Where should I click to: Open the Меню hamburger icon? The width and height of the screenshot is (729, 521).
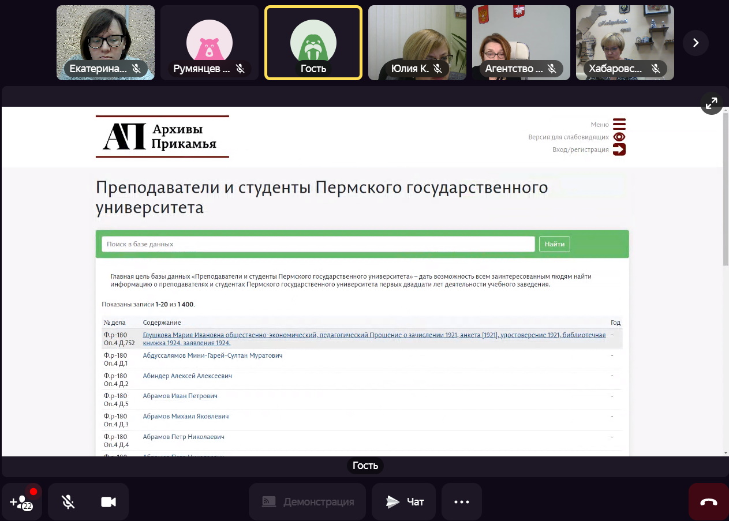(x=619, y=125)
